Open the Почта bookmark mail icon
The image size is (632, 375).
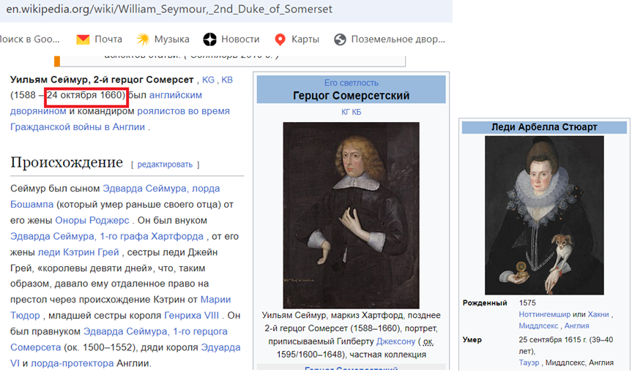[x=83, y=39]
